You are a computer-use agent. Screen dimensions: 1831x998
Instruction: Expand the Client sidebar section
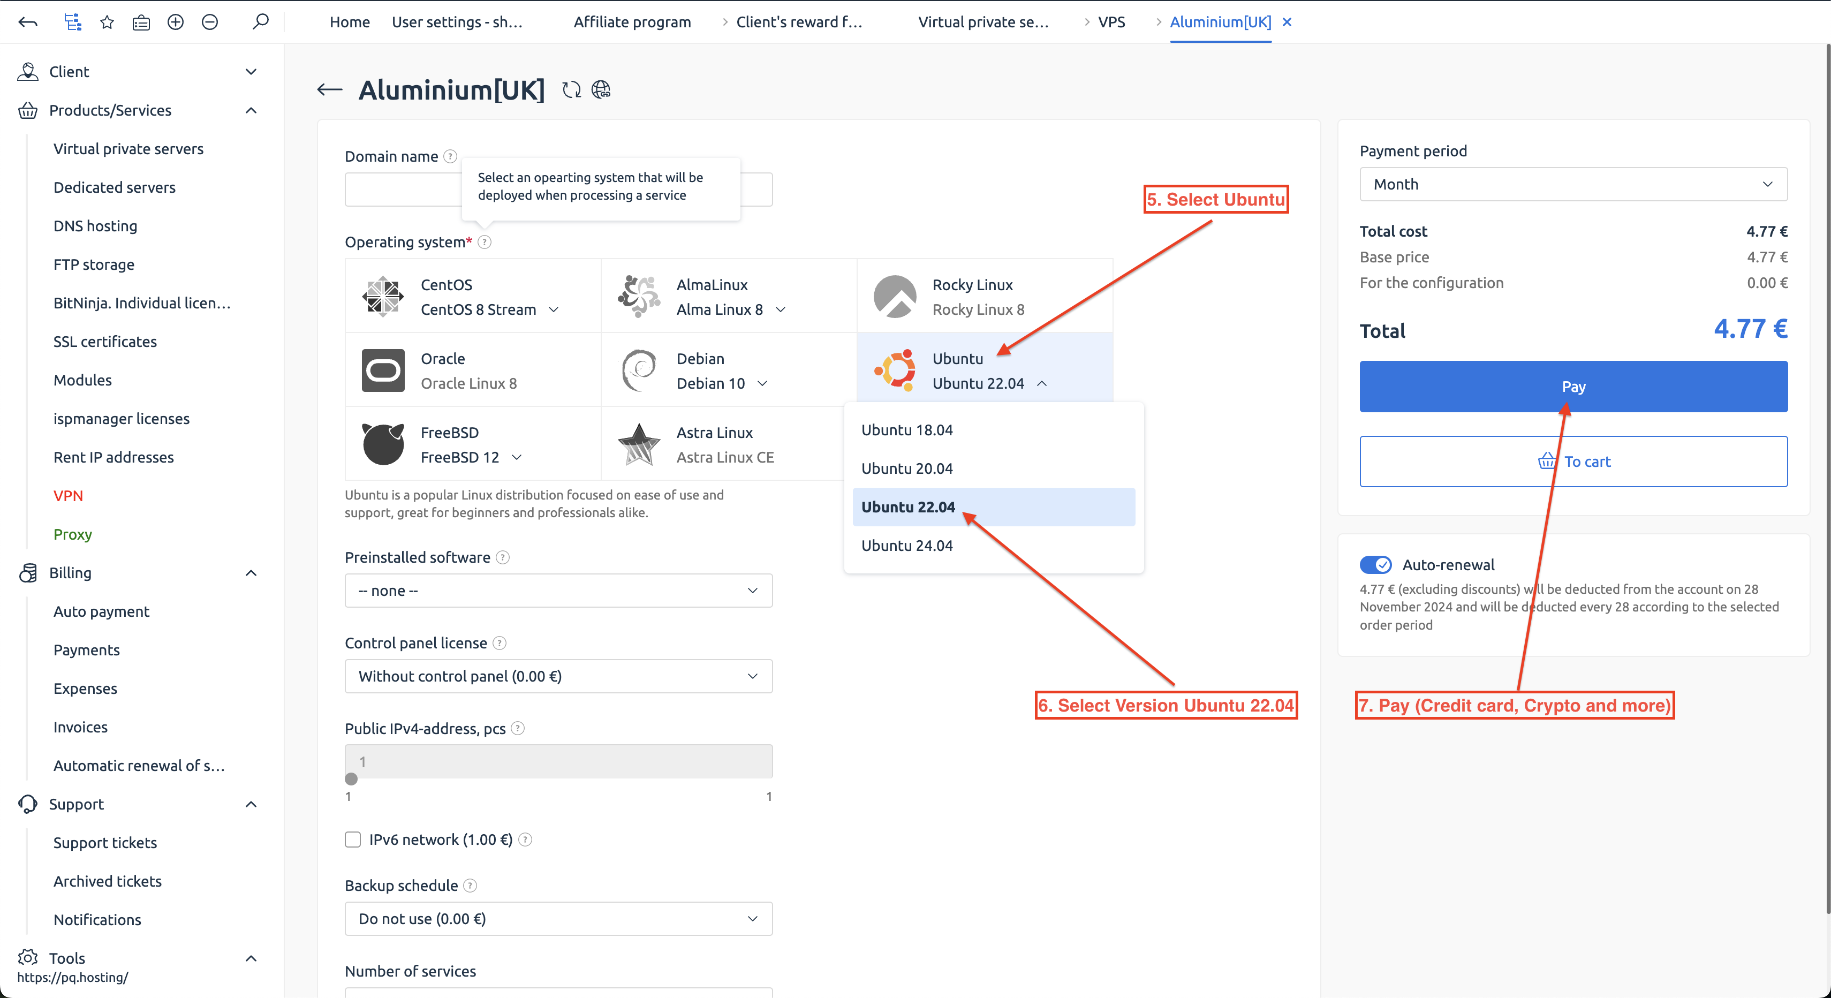pos(251,72)
